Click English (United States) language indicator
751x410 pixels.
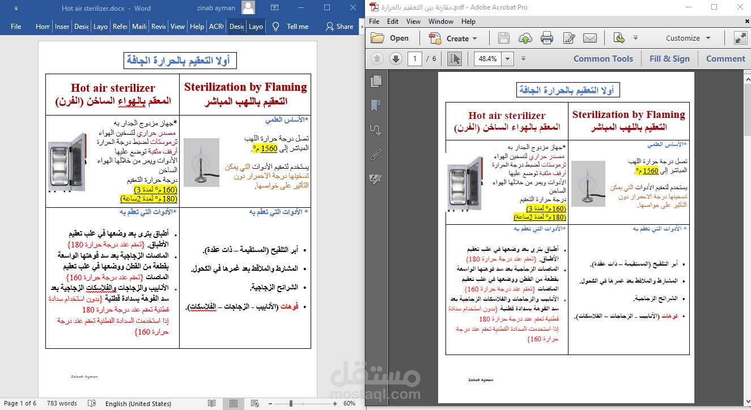[x=138, y=403]
